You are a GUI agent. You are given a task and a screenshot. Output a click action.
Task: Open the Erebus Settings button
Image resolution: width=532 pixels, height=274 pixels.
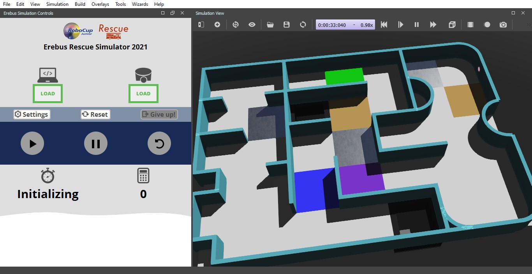coord(32,114)
